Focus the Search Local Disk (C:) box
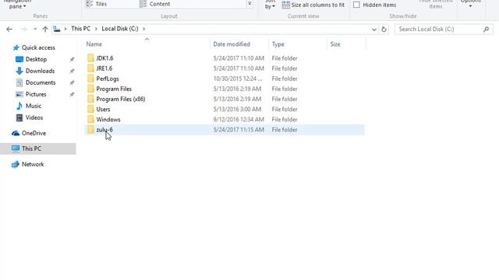This screenshot has height=280, width=499. coord(444,30)
